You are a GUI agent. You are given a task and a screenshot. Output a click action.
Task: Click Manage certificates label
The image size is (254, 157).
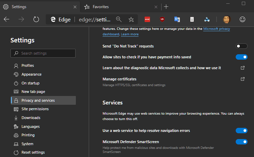120,79
